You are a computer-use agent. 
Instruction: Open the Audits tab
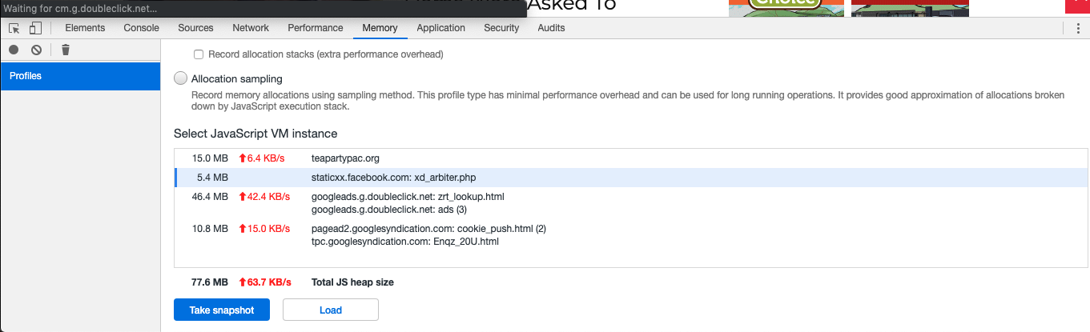(551, 28)
